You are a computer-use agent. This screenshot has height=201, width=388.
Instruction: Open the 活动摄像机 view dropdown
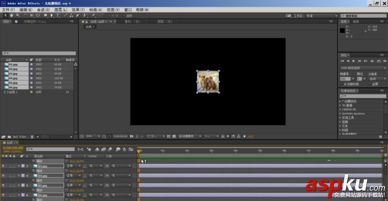(190, 136)
